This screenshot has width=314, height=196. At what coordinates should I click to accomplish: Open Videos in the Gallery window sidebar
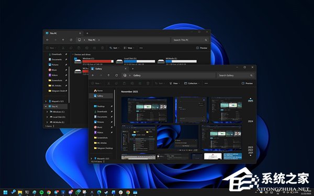point(98,133)
